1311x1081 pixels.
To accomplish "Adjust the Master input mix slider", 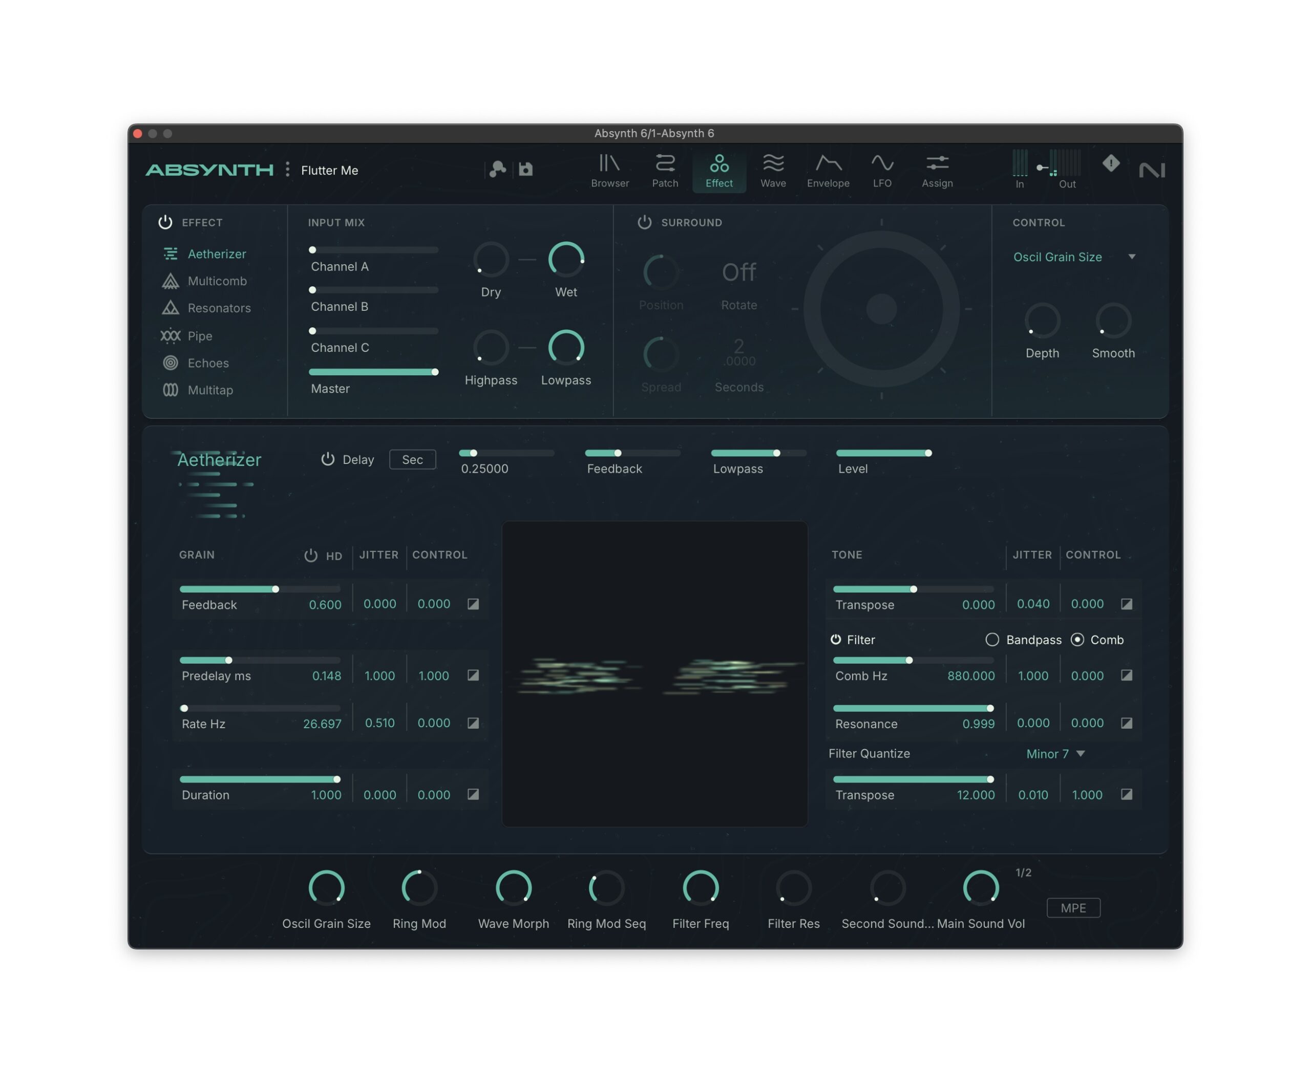I will [435, 372].
